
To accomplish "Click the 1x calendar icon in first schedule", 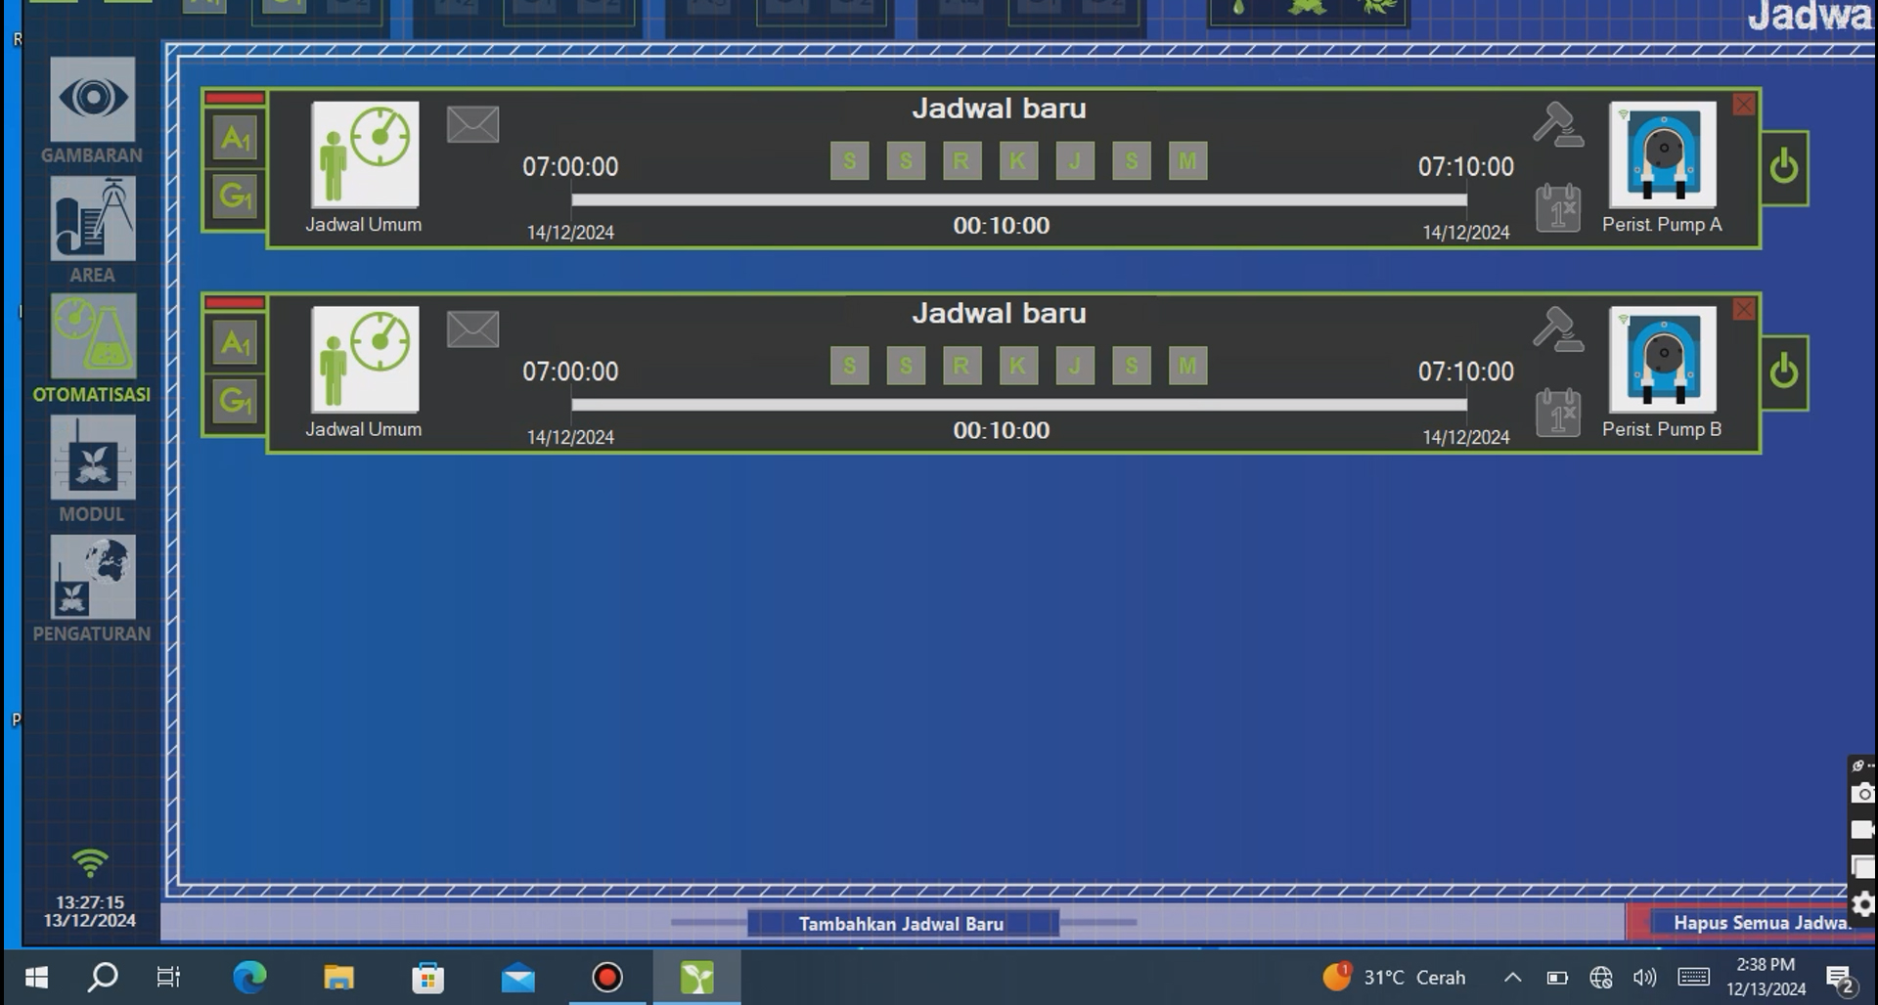I will point(1557,207).
